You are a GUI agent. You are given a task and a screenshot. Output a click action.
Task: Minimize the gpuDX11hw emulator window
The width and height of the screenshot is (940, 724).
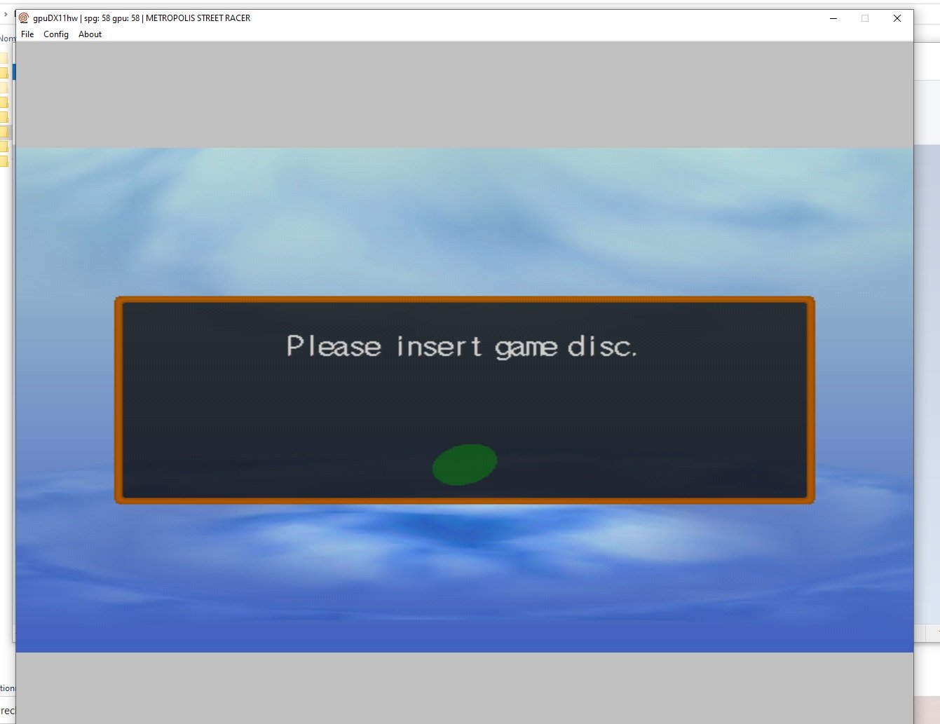click(x=833, y=18)
